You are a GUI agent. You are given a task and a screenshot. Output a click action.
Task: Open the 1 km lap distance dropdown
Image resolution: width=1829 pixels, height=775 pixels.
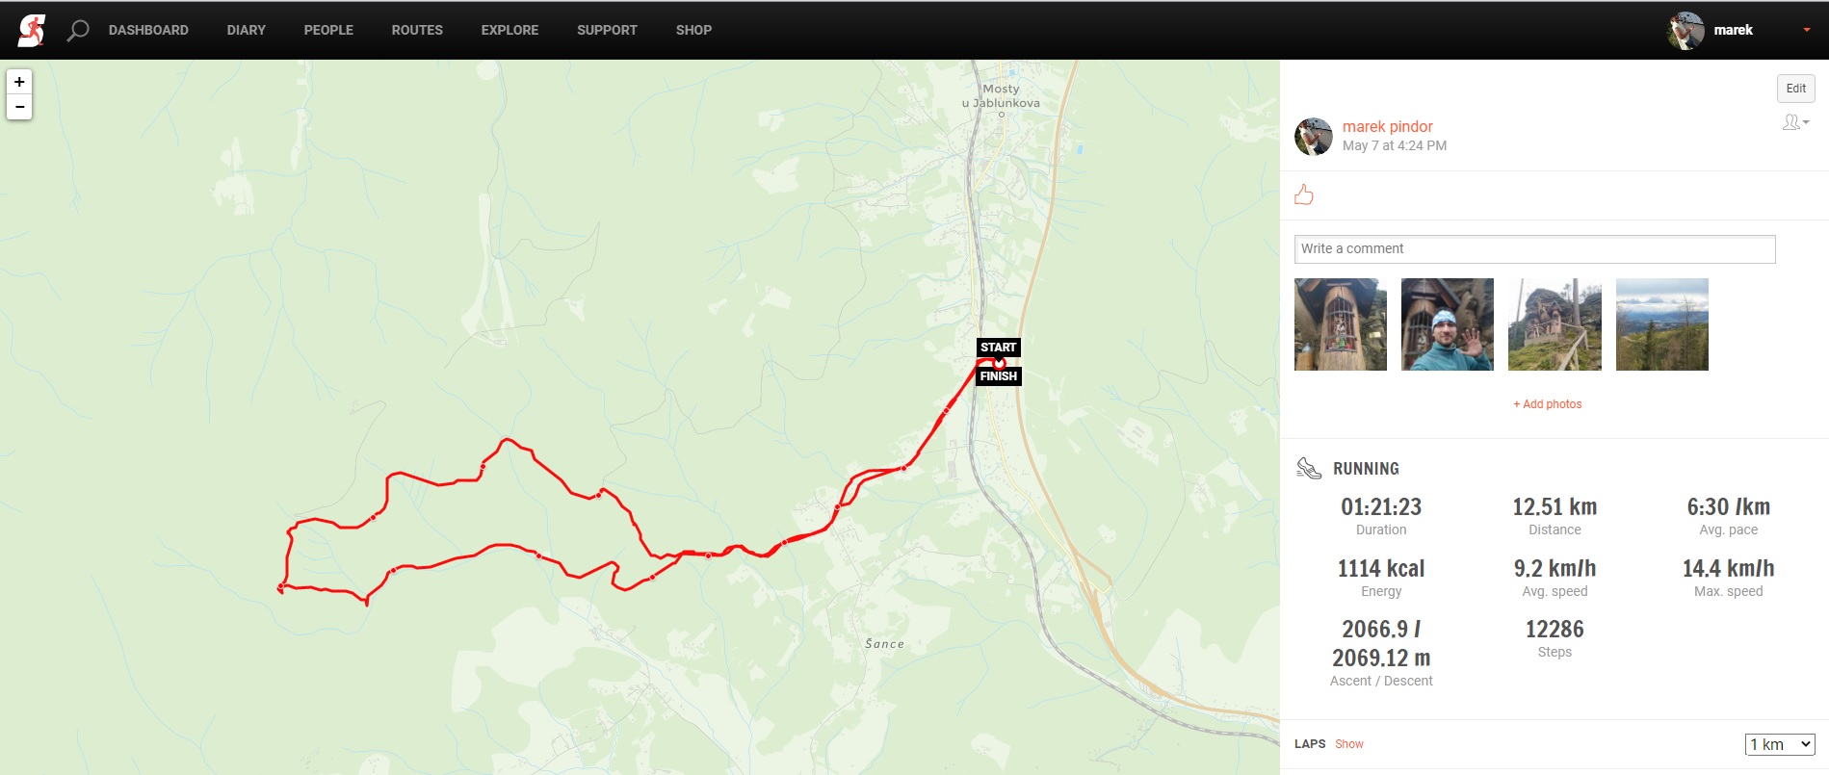coord(1780,744)
